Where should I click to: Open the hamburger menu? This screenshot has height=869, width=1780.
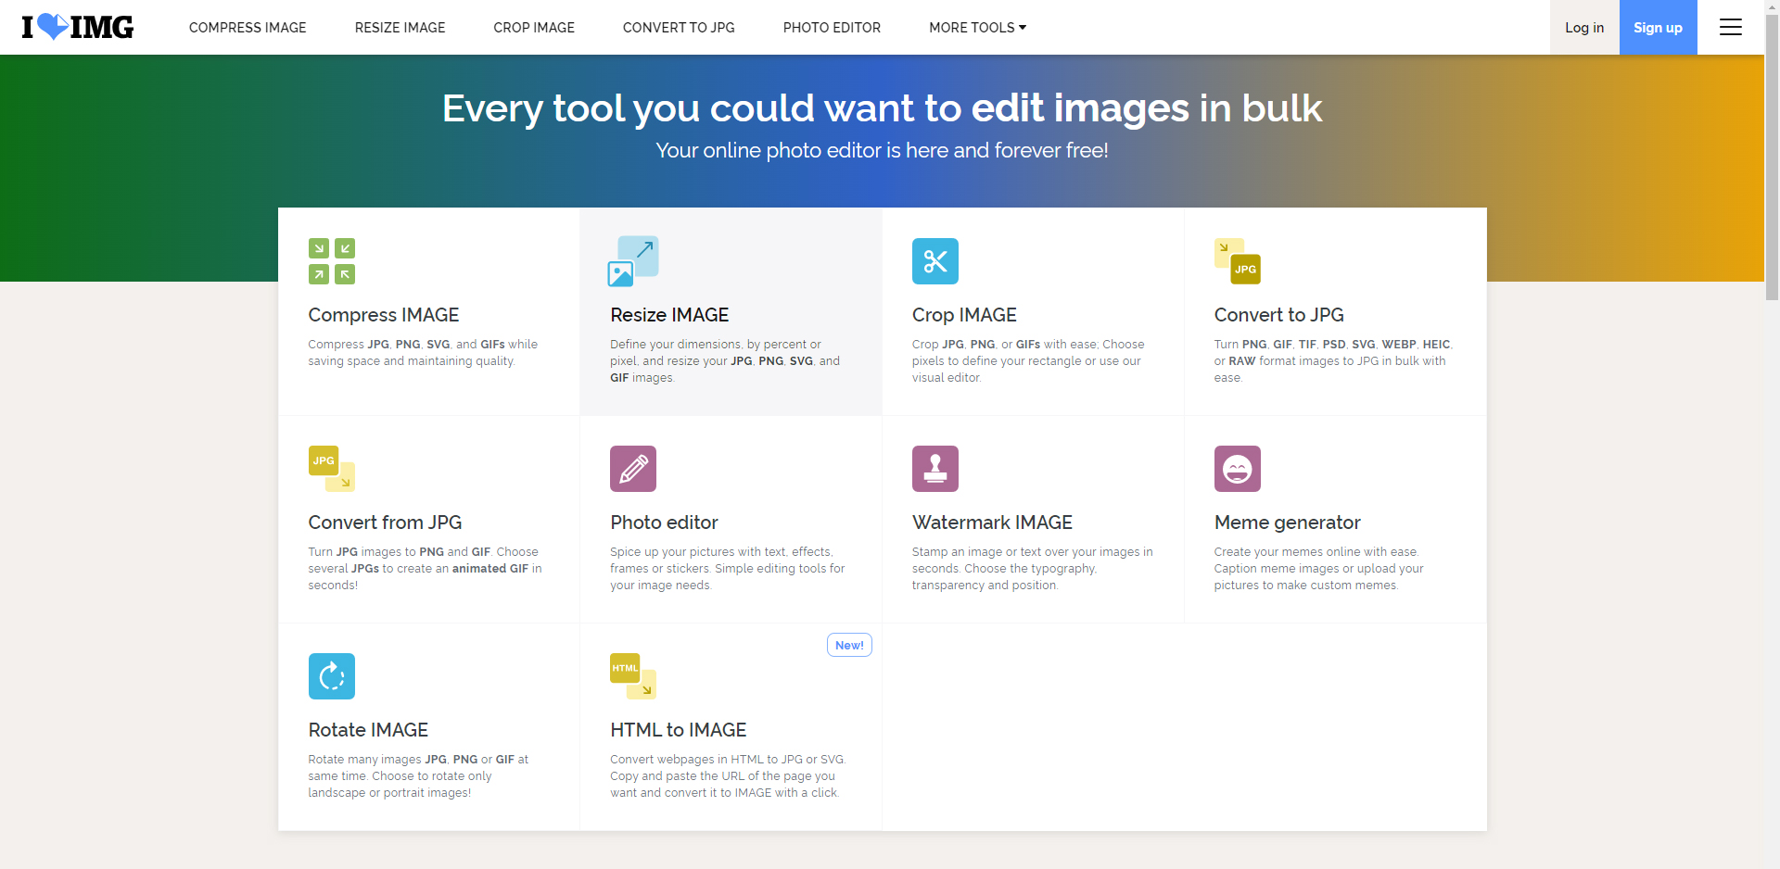1731,28
